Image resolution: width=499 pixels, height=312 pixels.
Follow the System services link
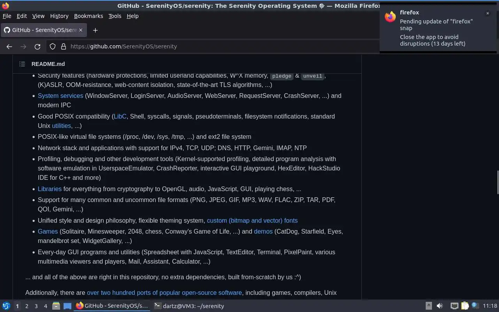[60, 96]
